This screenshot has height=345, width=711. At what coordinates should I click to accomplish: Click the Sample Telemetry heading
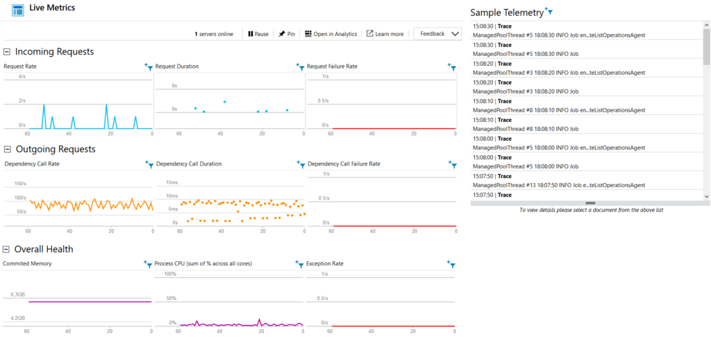coord(506,12)
